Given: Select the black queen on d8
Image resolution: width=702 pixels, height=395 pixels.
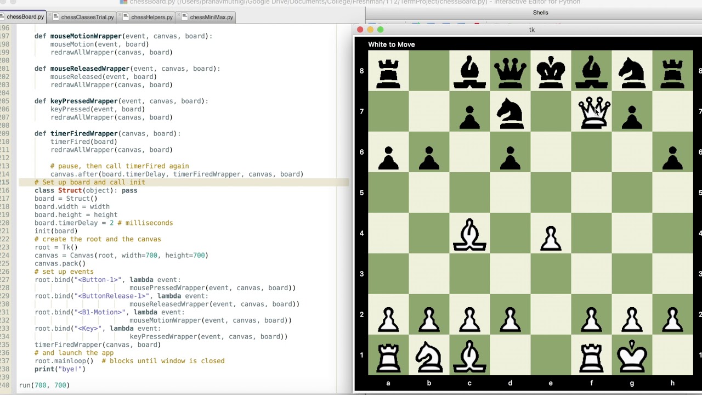Looking at the screenshot, I should pyautogui.click(x=510, y=74).
